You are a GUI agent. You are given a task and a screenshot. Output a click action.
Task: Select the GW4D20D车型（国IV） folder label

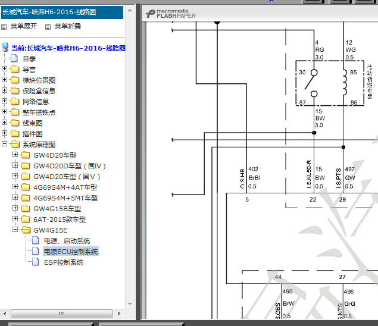coord(70,166)
